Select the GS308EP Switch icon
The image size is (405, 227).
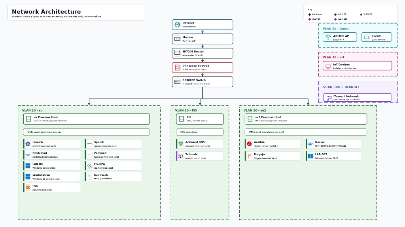pyautogui.click(x=177, y=82)
